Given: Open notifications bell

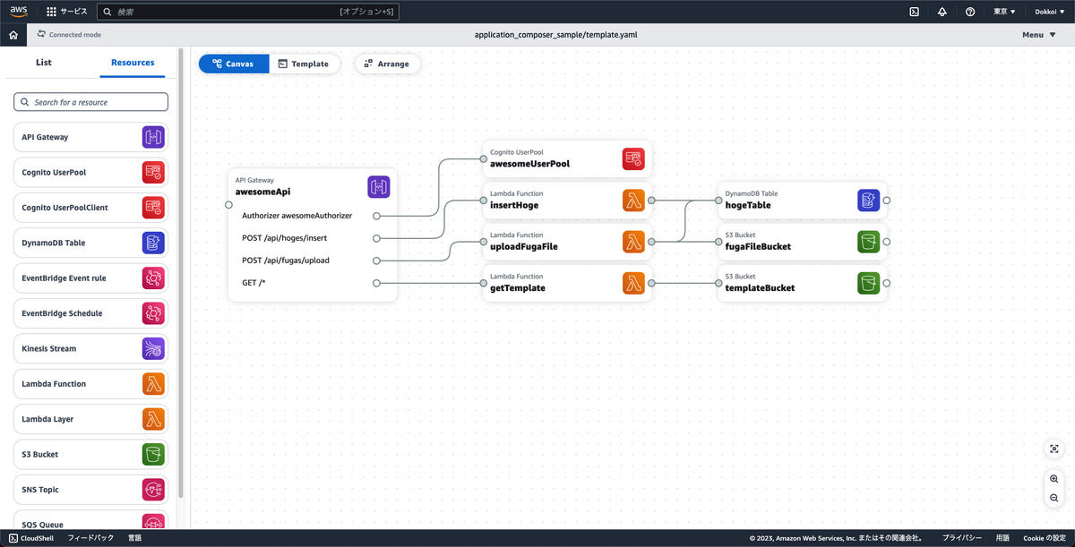Looking at the screenshot, I should pos(942,12).
